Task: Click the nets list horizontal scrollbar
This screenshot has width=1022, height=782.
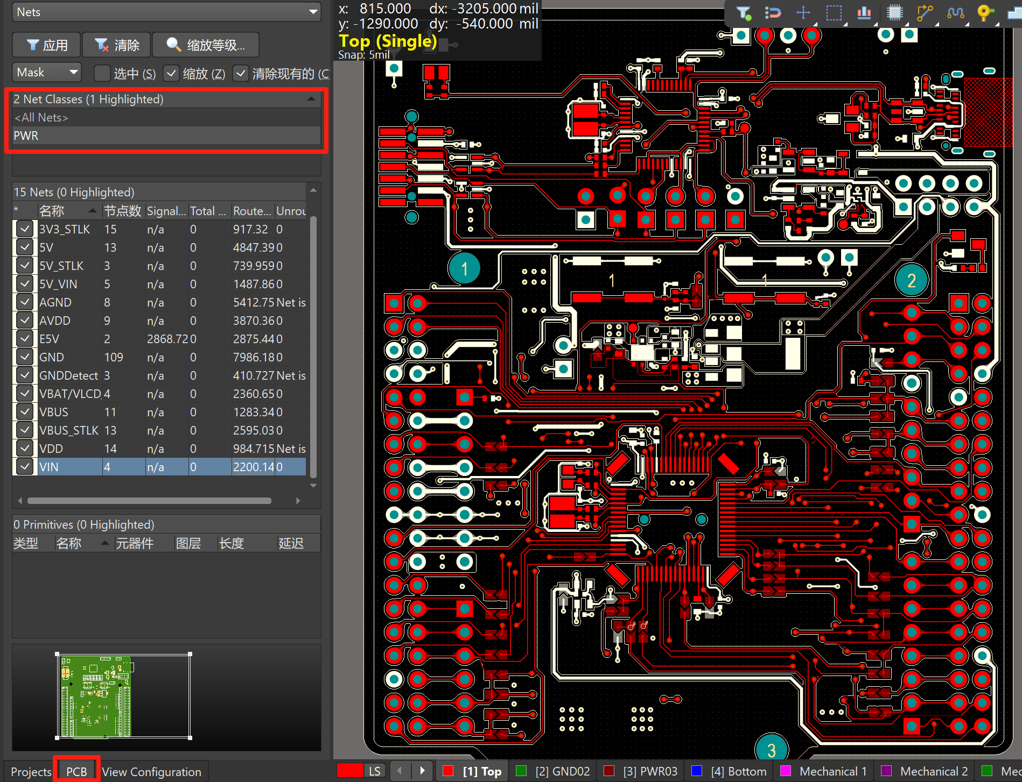Action: coord(149,501)
